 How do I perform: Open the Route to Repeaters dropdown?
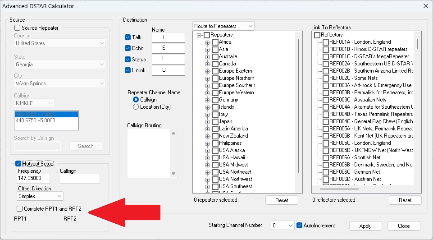pyautogui.click(x=223, y=26)
